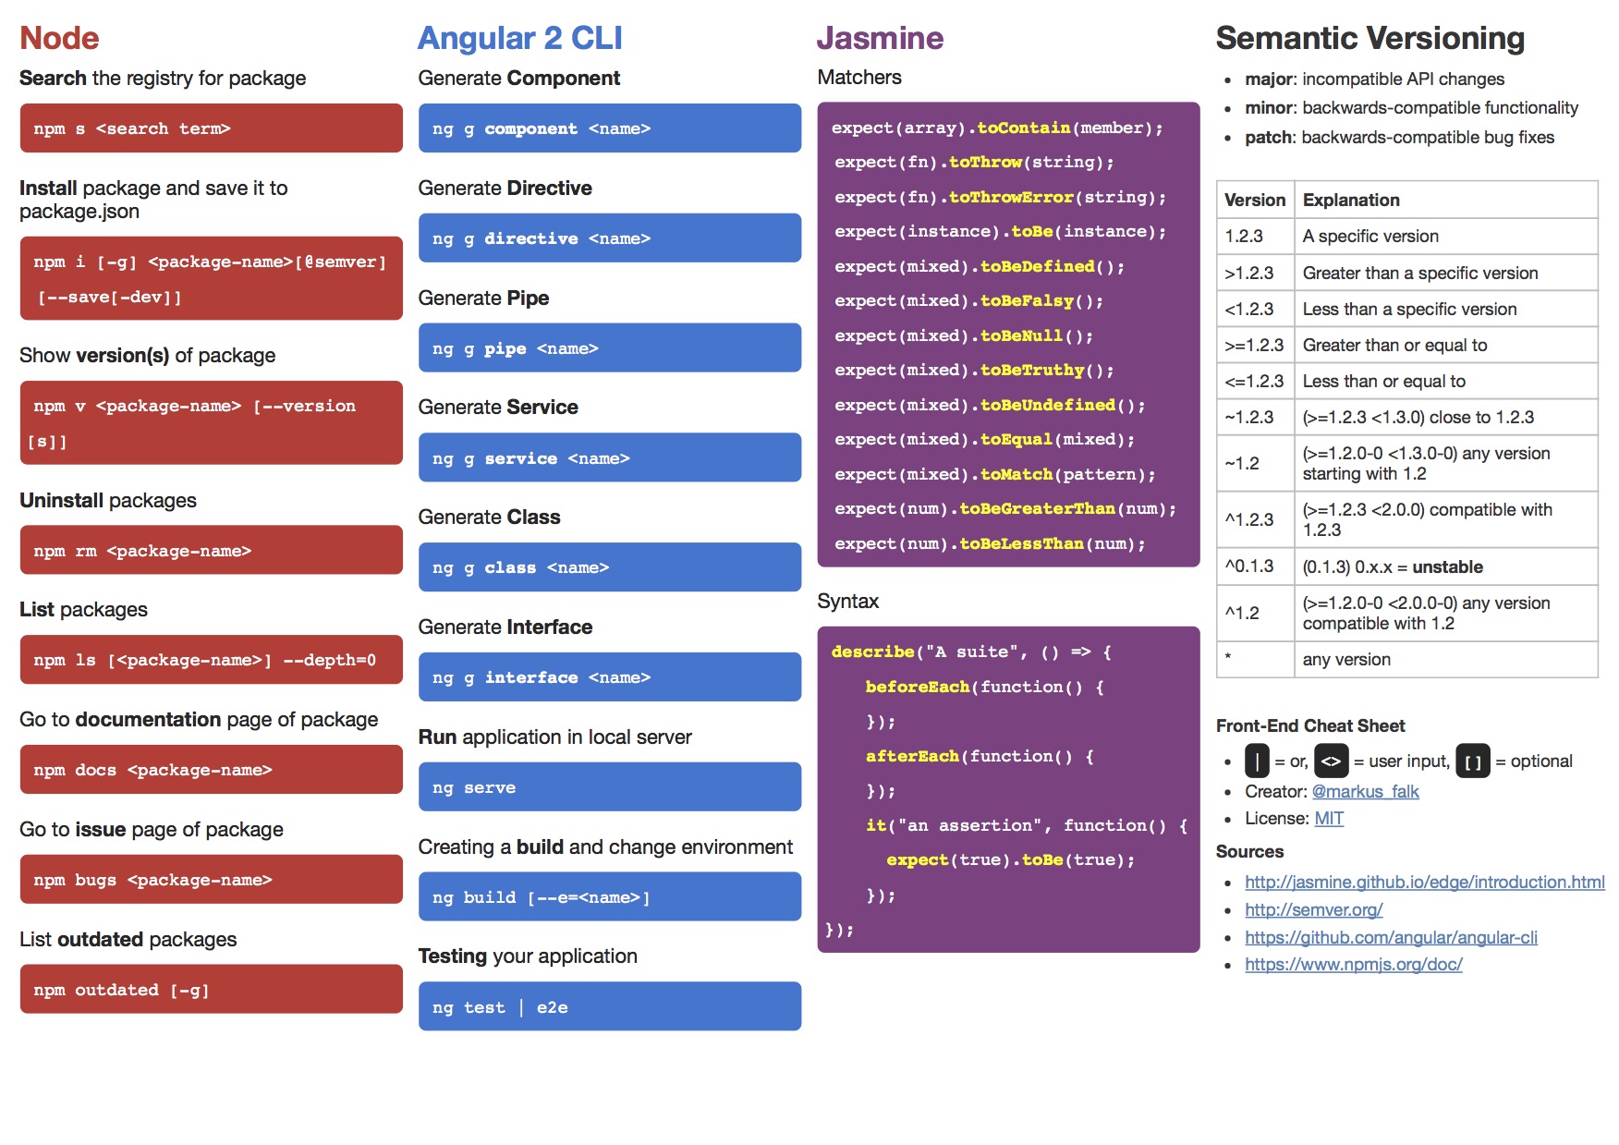
Task: Select the 'ng test | e2e' block
Action: pos(610,1006)
